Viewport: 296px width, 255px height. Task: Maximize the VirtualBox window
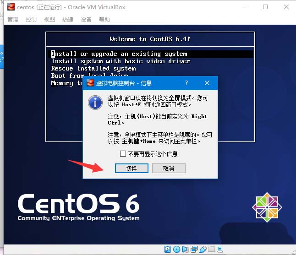pyautogui.click(x=265, y=7)
